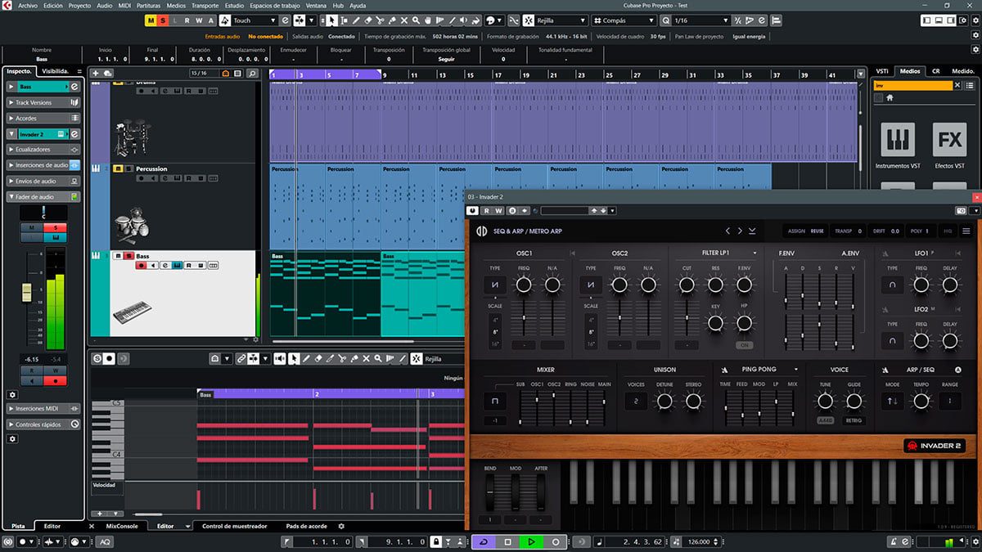Click the Record transport button
The width and height of the screenshot is (982, 552).
pos(556,541)
